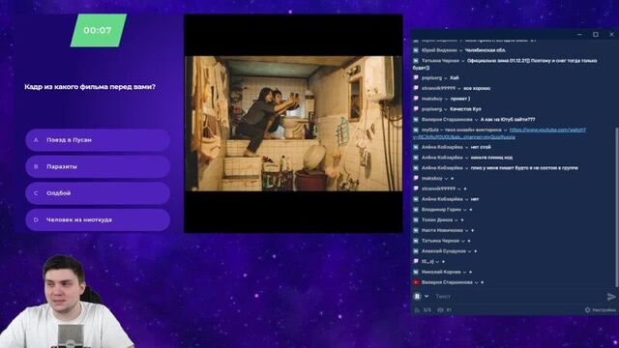This screenshot has height=348, width=619.
Task: Open the YouTube link in myQuiz message
Action: pyautogui.click(x=547, y=130)
